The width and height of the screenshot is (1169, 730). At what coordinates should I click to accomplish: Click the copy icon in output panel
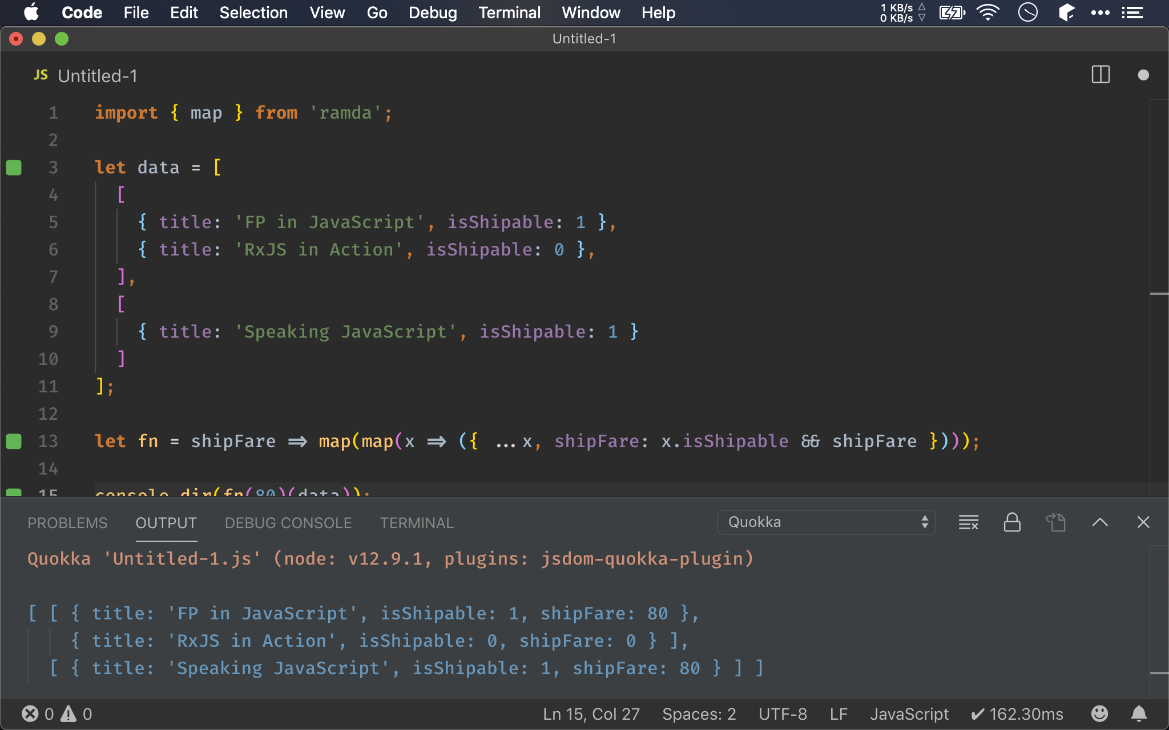(1055, 522)
